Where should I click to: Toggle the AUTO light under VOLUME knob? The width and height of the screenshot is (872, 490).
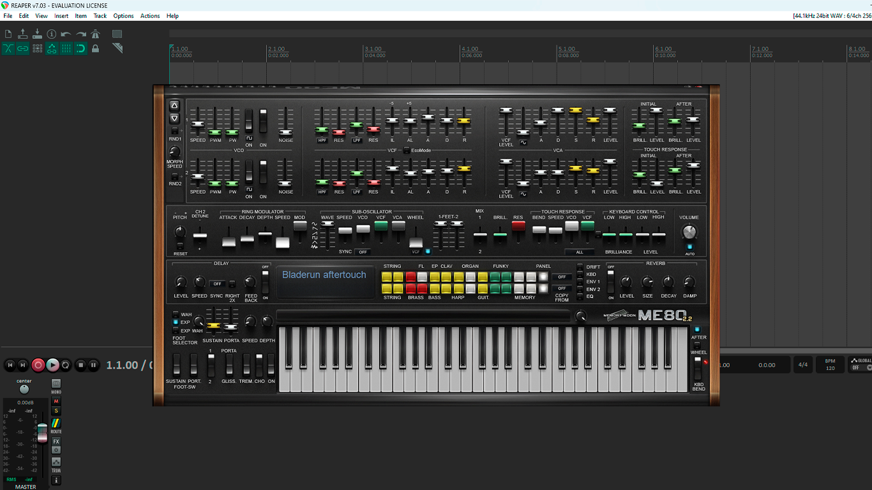click(689, 246)
